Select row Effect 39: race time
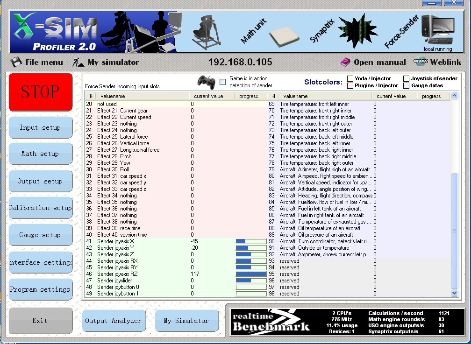Viewport: 471px width, 344px height. tap(176, 228)
